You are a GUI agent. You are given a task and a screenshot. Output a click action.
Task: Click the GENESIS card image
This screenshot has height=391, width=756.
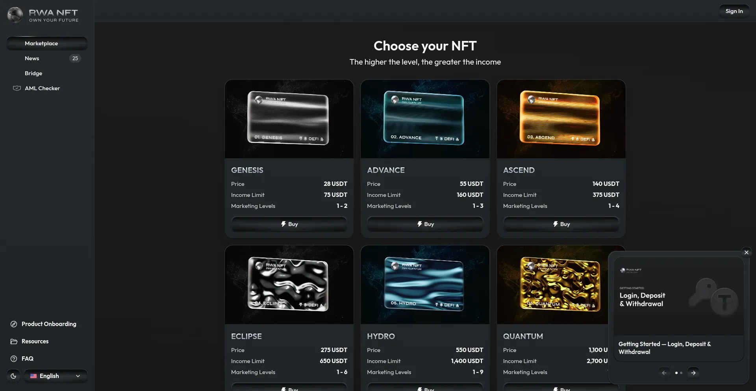click(289, 119)
